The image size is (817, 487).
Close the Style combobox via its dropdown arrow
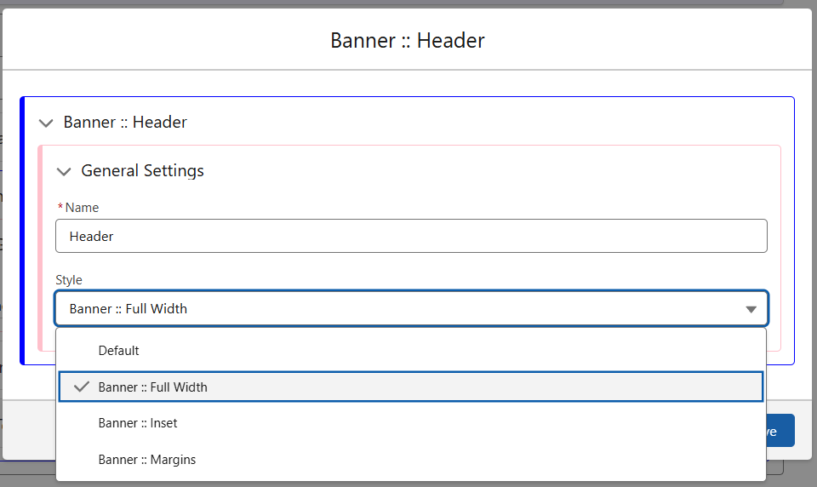tap(751, 309)
